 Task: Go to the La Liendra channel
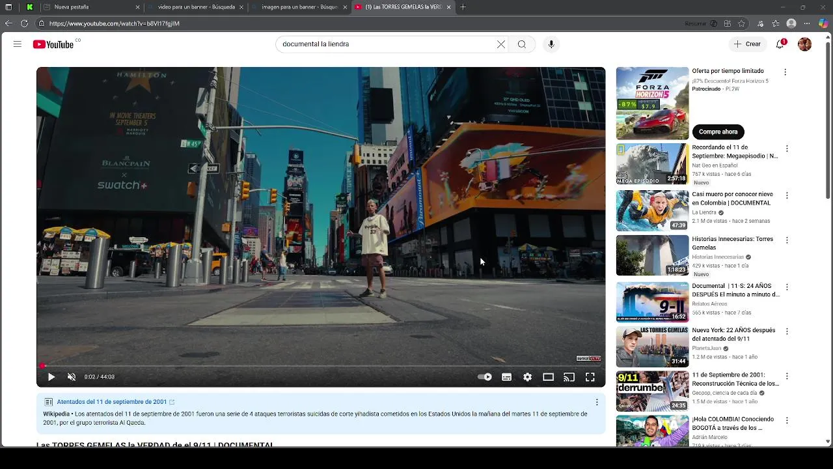(703, 212)
